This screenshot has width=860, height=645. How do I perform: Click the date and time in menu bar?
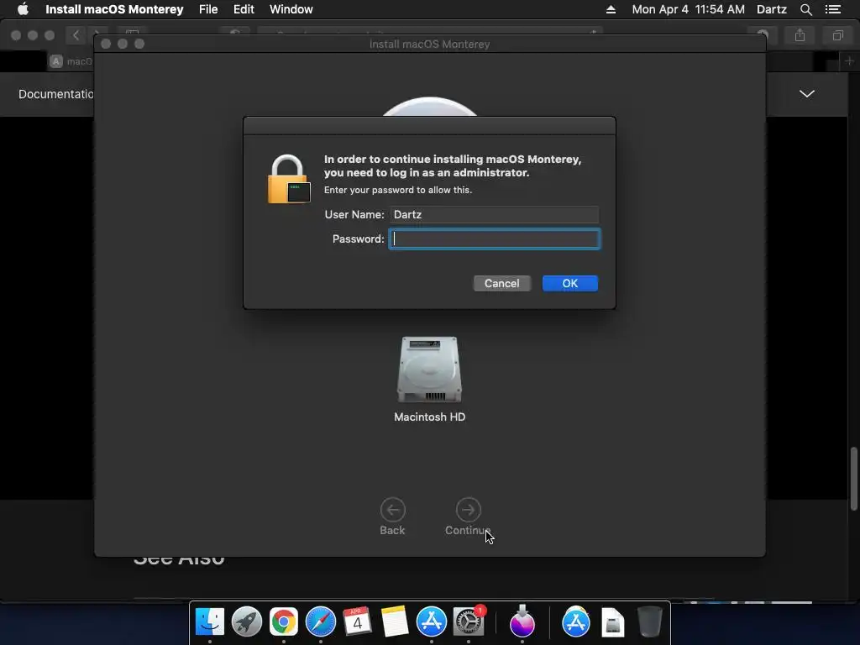click(x=689, y=9)
